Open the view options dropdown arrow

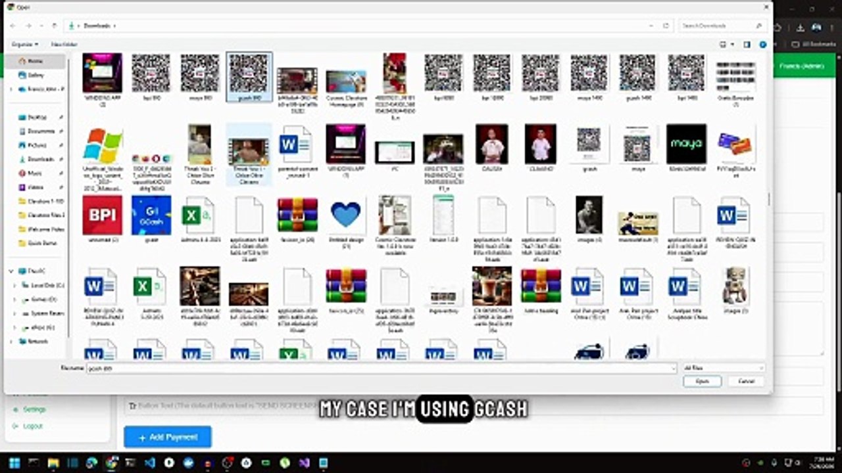732,45
